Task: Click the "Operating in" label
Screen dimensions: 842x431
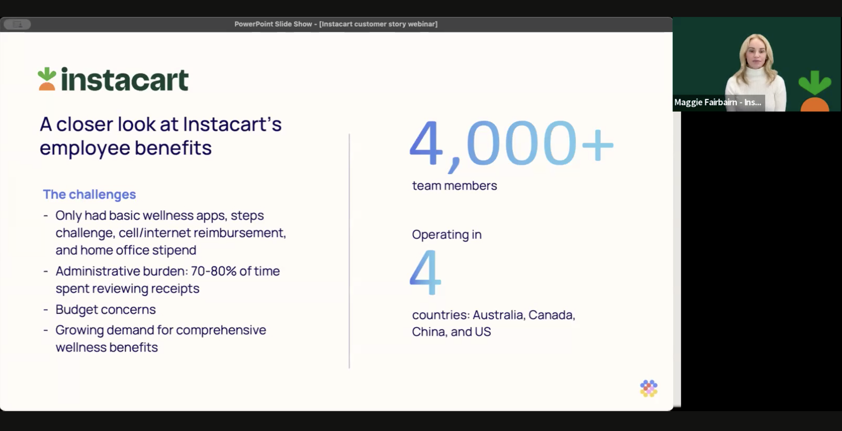Action: 446,234
